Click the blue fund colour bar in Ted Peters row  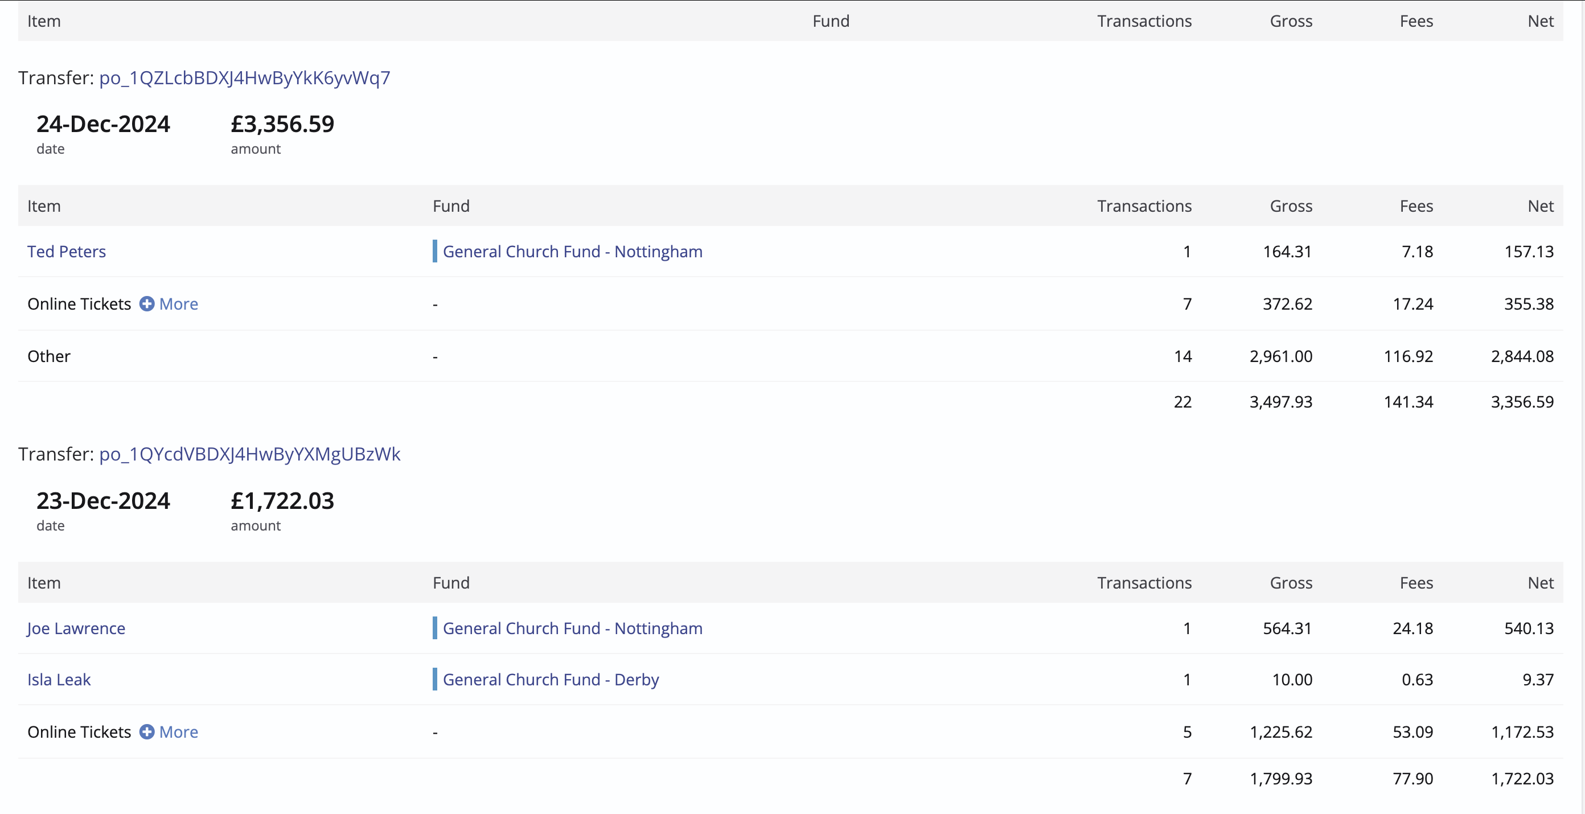[435, 251]
